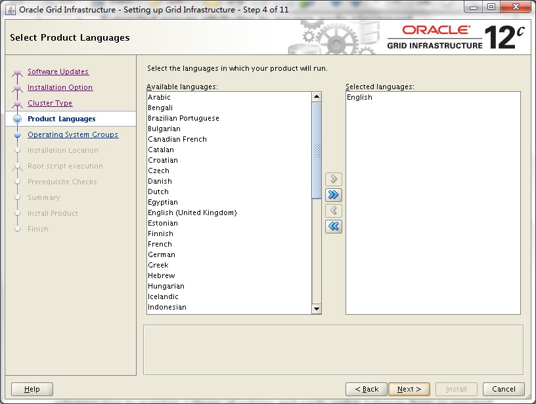Screen dimensions: 536x404
Task: Select Dutch in Available languages
Action: tap(229, 192)
